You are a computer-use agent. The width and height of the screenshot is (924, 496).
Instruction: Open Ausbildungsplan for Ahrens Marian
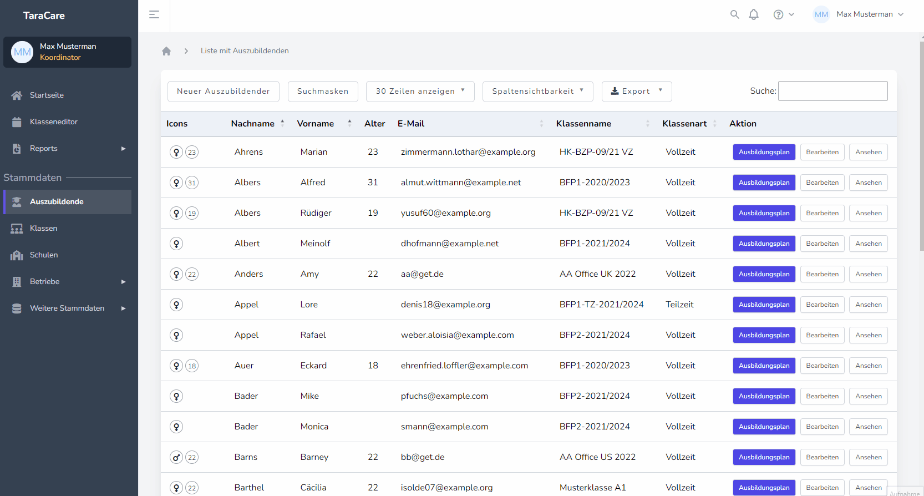764,152
